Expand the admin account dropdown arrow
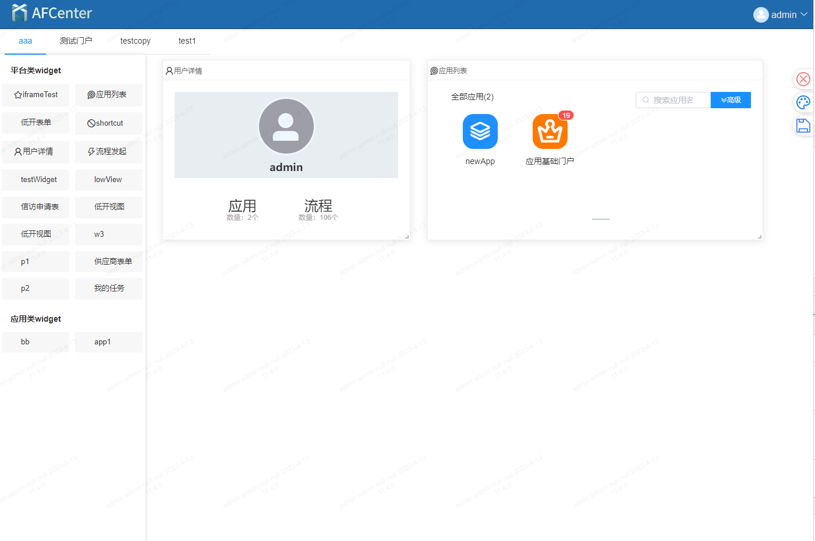Screen dimensions: 815x541 (805, 15)
